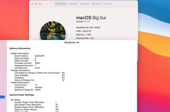Select Model Information label

(20, 53)
